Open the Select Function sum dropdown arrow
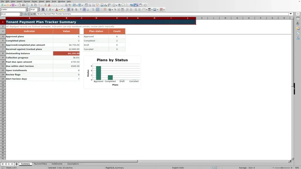301x169 pixels. [32, 14]
